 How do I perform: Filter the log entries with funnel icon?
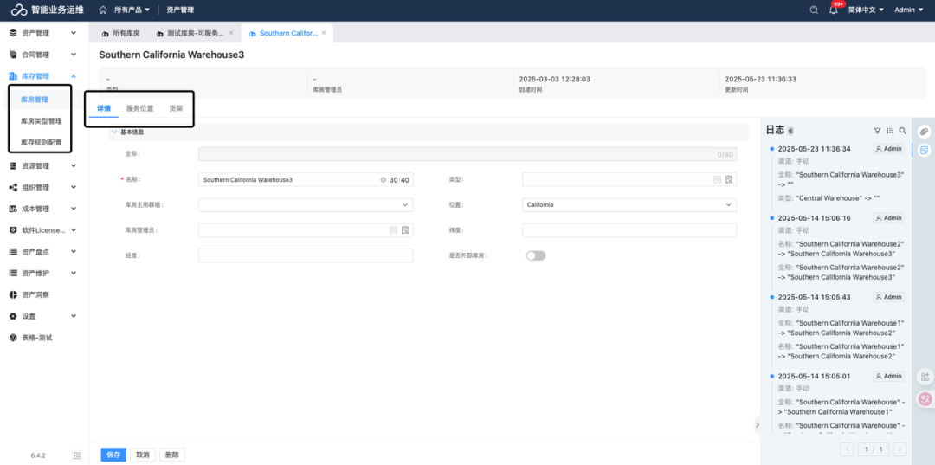click(x=877, y=131)
